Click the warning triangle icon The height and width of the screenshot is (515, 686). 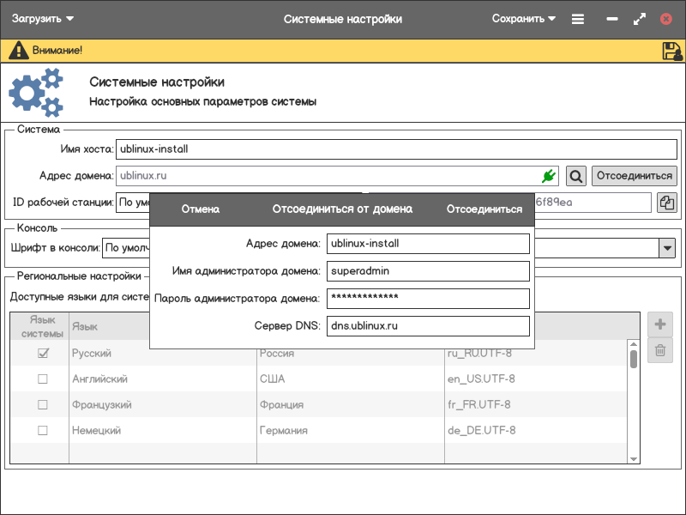[19, 51]
